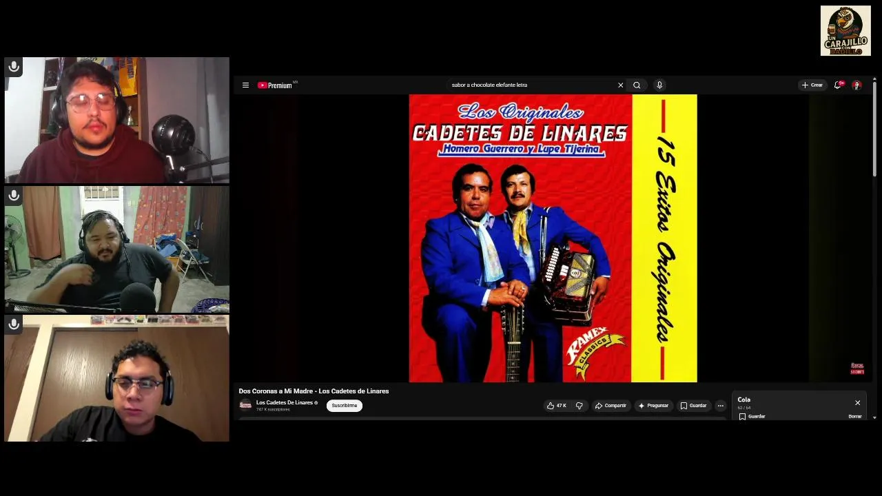Viewport: 882px width, 496px height.
Task: Like the video showing 47 K
Action: 557,406
